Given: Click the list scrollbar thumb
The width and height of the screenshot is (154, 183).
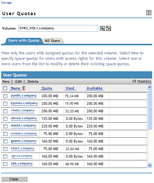Looking at the screenshot, I should coord(149,110).
